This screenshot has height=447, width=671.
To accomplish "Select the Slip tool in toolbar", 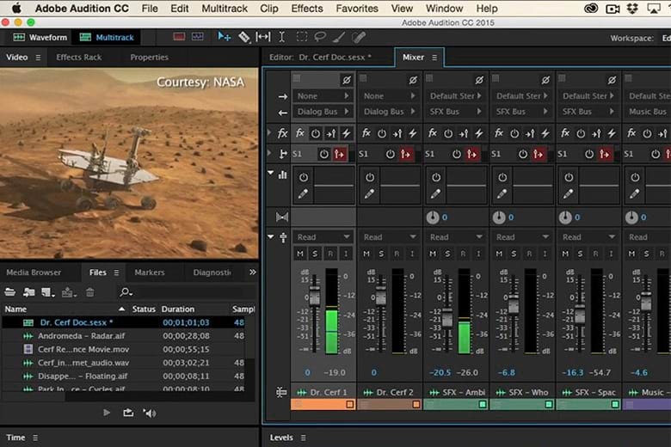I will point(263,37).
